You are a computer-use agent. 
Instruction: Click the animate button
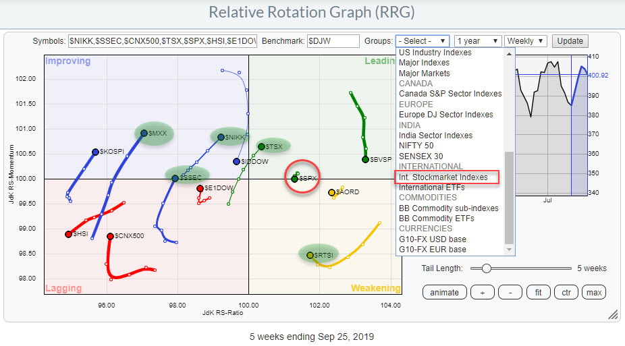[x=444, y=292]
